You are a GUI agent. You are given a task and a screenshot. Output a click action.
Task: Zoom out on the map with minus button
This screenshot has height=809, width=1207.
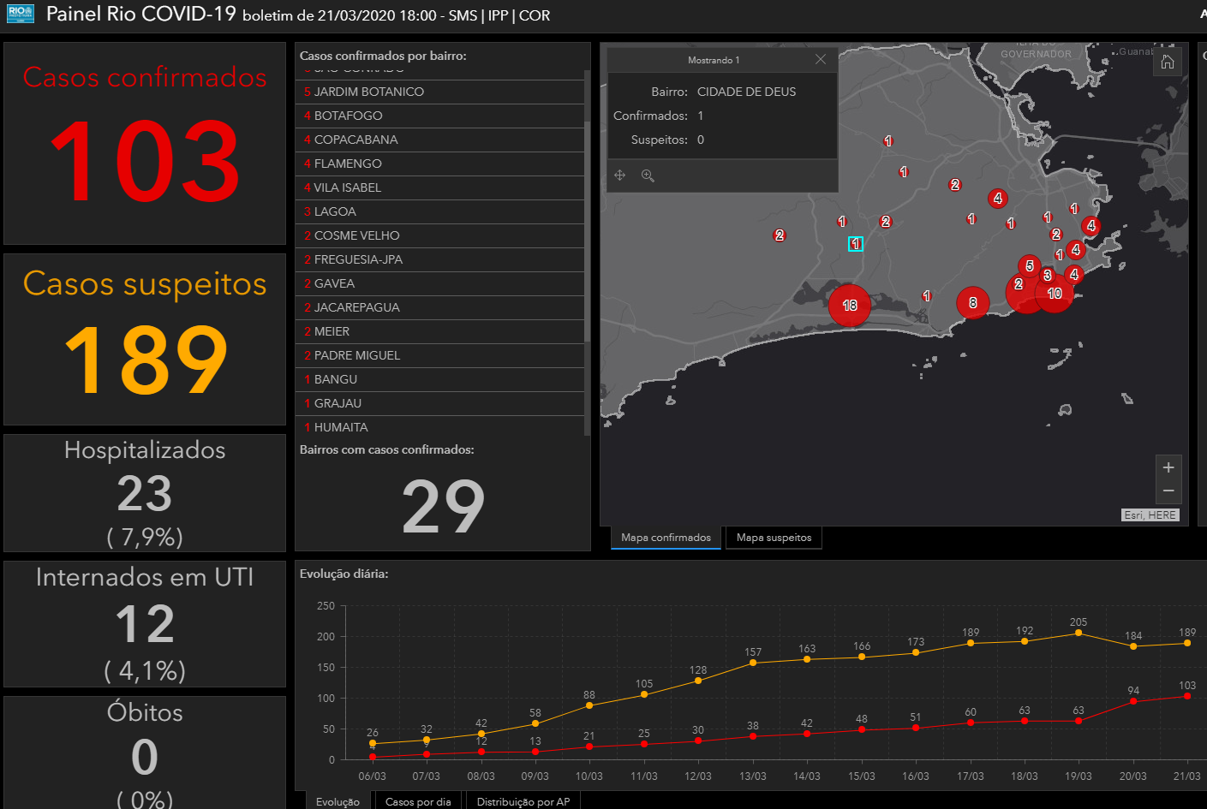(1168, 491)
